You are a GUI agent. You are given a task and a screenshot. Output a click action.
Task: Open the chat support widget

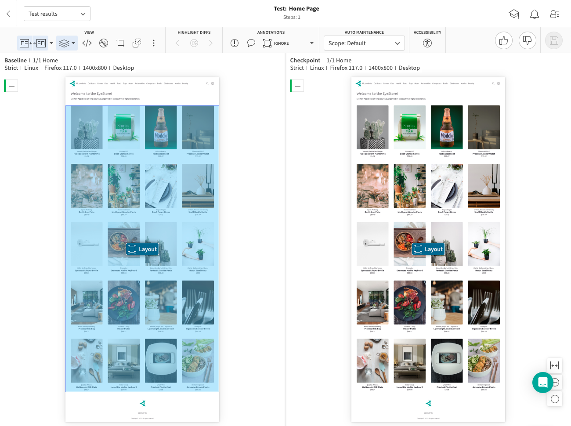pos(543,383)
